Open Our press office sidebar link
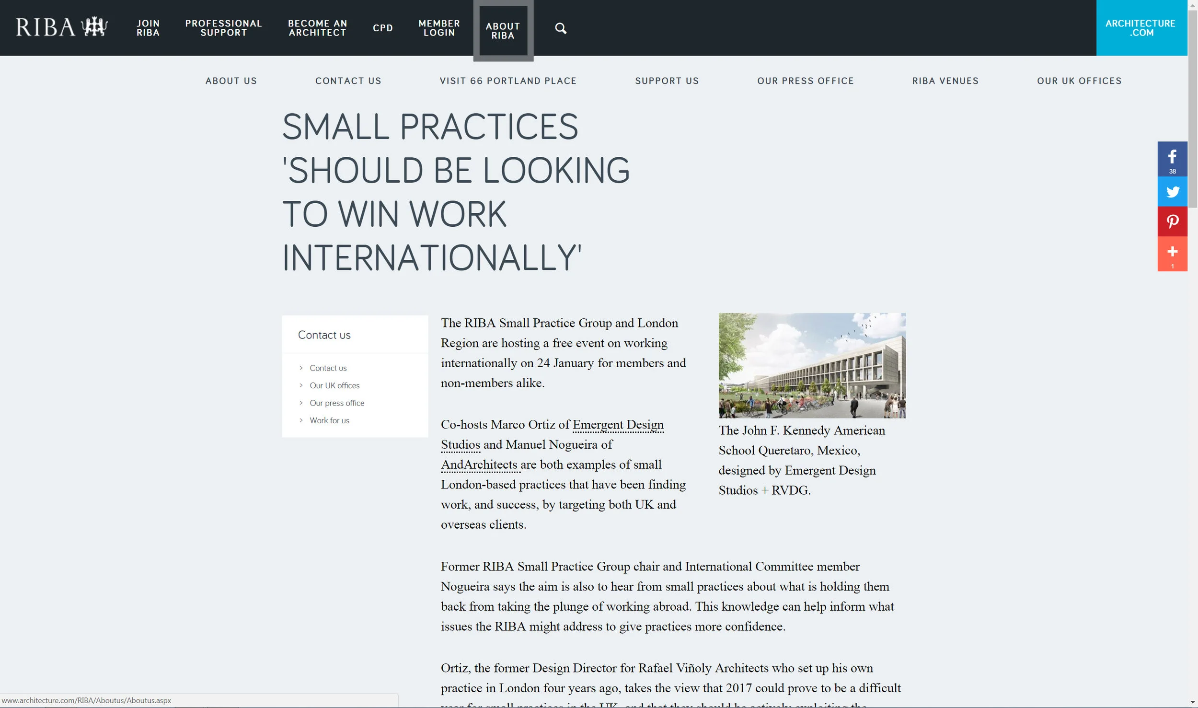The image size is (1198, 708). click(x=337, y=403)
